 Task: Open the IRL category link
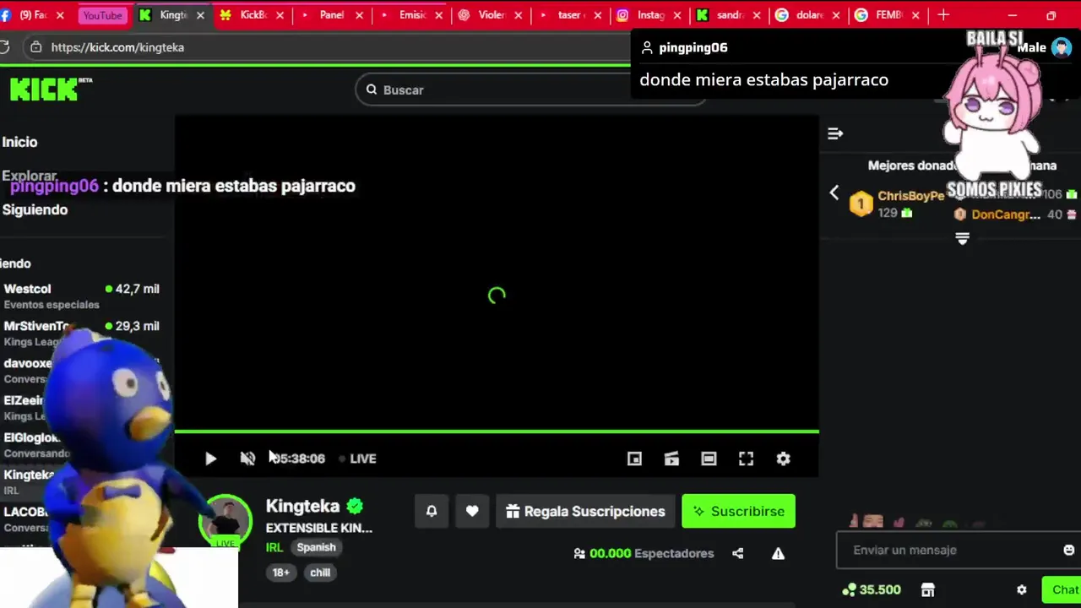[274, 547]
